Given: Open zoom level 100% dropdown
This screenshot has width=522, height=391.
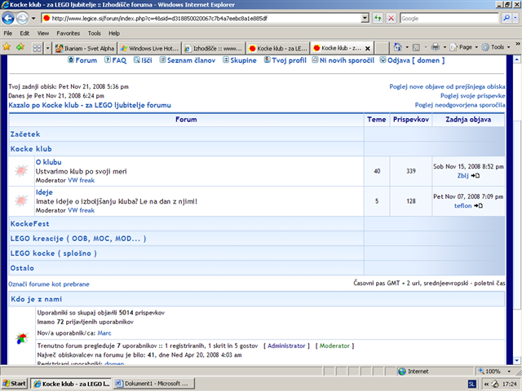Looking at the screenshot, I should click(x=509, y=371).
